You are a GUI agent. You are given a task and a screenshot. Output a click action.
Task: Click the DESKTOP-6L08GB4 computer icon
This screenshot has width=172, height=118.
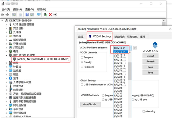pos(7,20)
